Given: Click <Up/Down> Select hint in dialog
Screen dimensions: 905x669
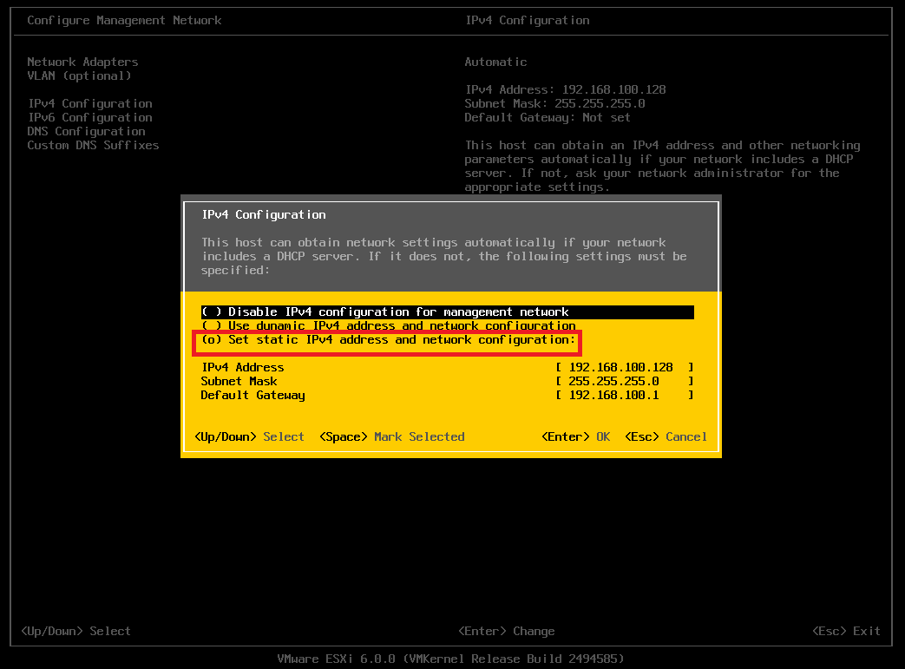Looking at the screenshot, I should 249,437.
